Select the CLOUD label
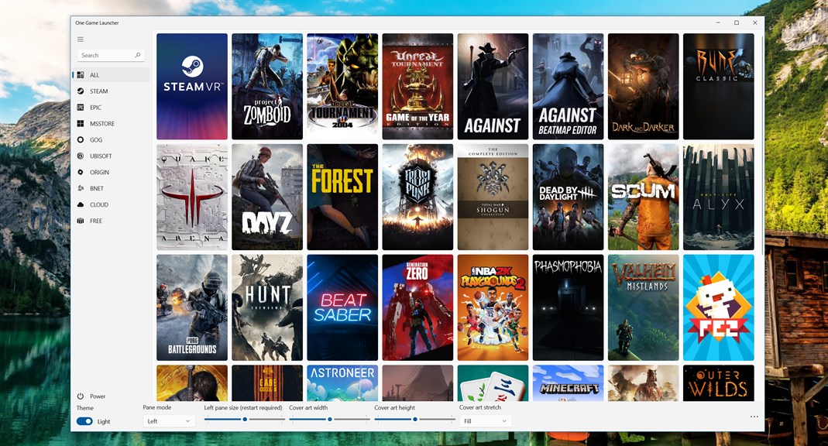 pyautogui.click(x=99, y=204)
